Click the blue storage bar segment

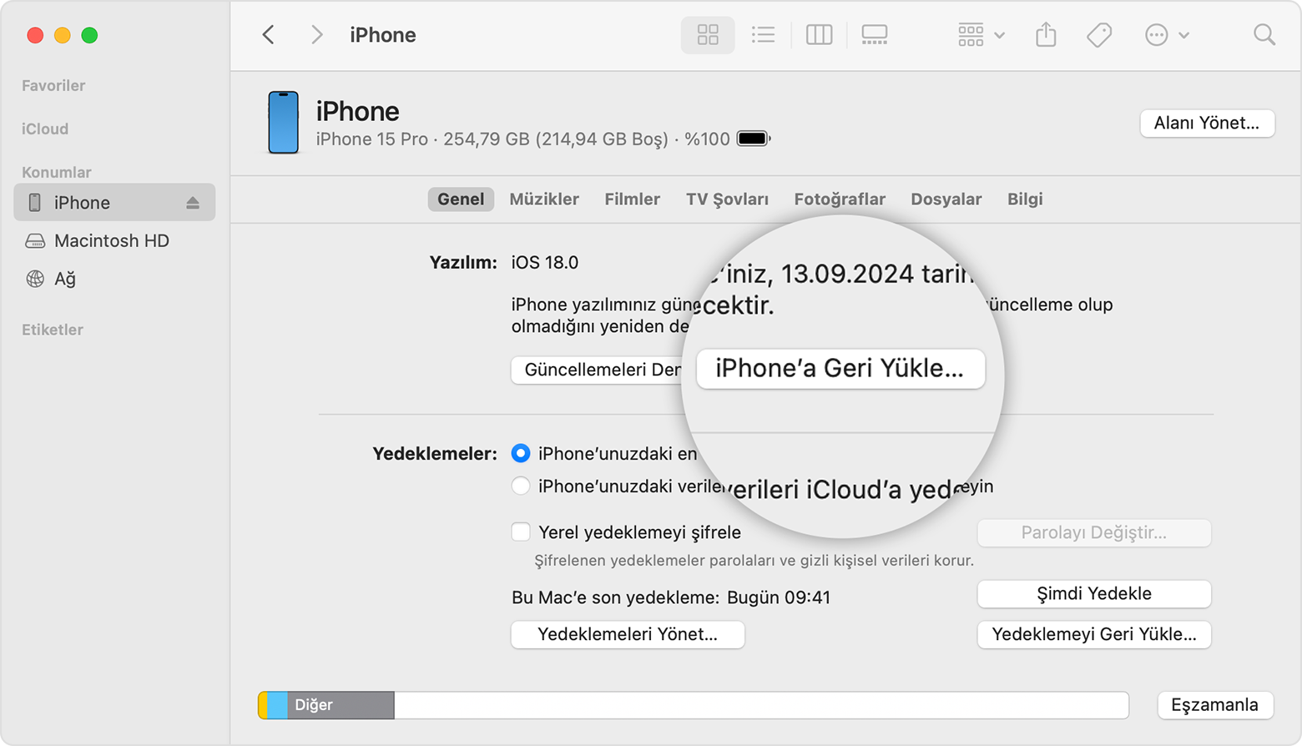tap(278, 705)
